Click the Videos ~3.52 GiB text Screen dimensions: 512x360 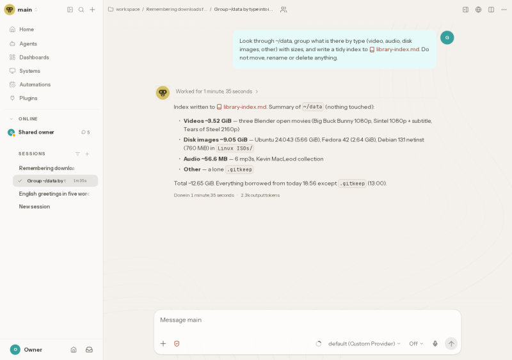coord(207,121)
